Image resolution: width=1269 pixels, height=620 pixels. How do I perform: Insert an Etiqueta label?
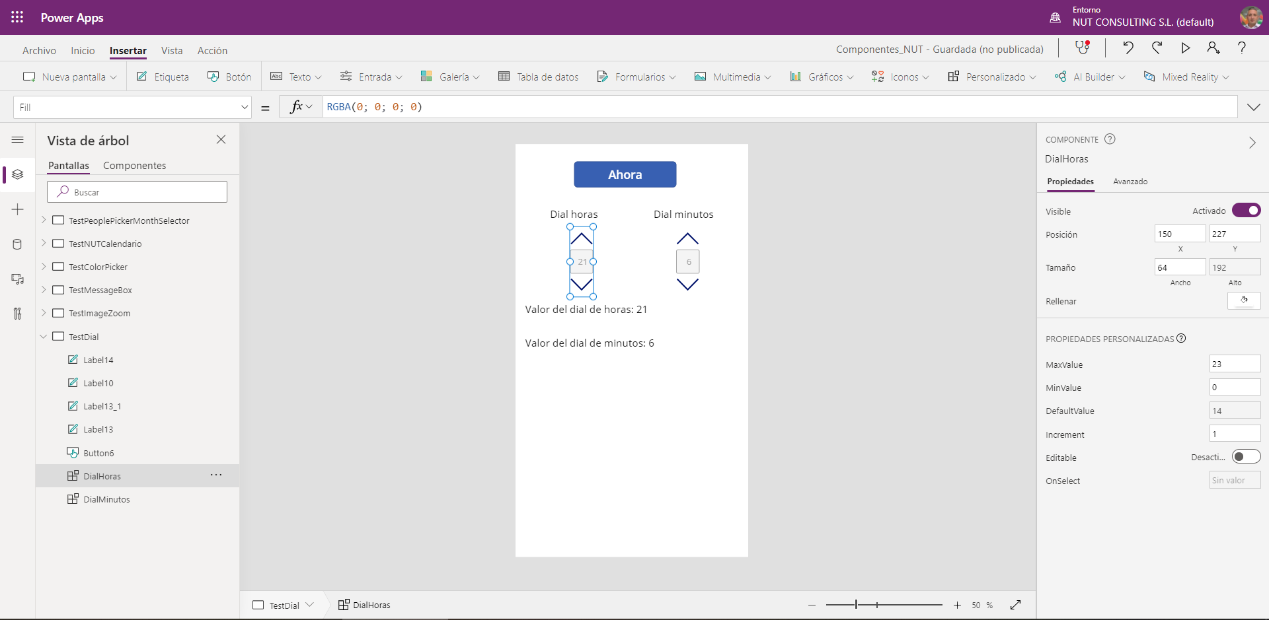(163, 77)
